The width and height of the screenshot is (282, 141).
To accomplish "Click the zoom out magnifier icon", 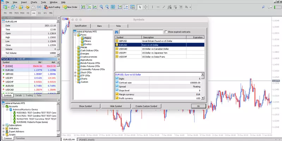I will click(x=107, y=7).
